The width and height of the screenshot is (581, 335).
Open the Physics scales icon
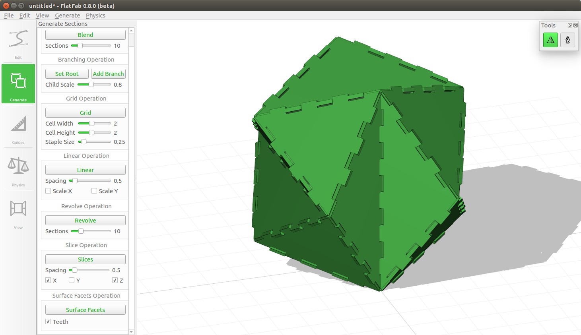coord(18,169)
